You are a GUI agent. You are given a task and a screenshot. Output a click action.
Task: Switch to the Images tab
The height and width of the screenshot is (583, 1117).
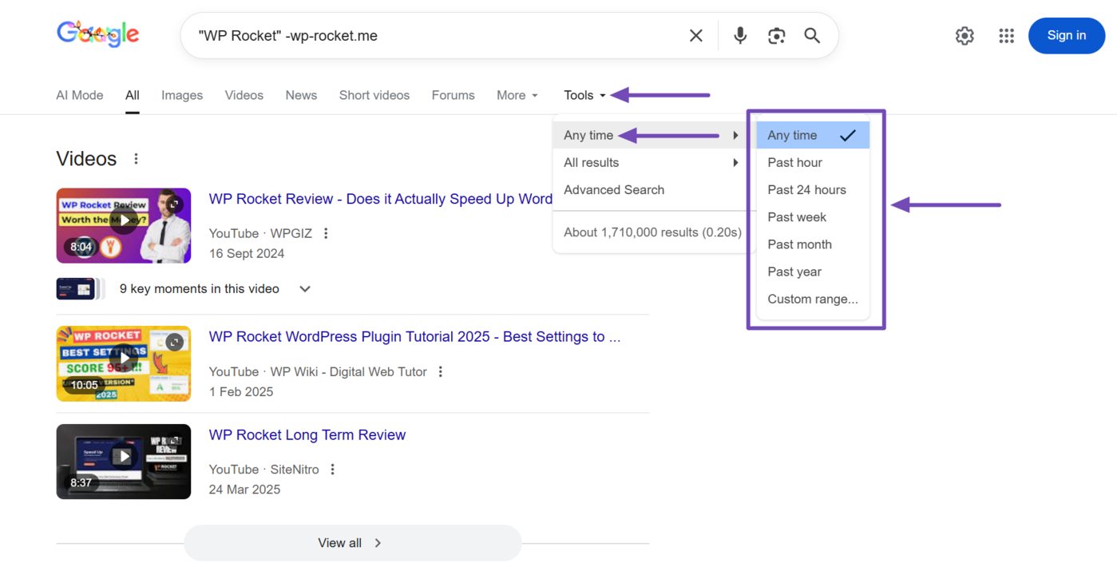tap(181, 95)
